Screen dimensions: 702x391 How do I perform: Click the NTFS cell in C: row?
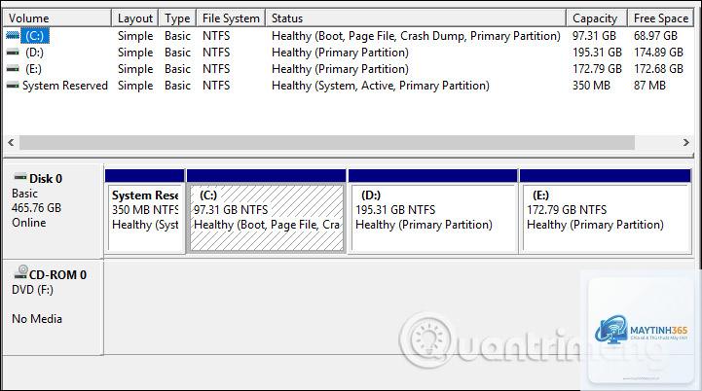pyautogui.click(x=216, y=36)
